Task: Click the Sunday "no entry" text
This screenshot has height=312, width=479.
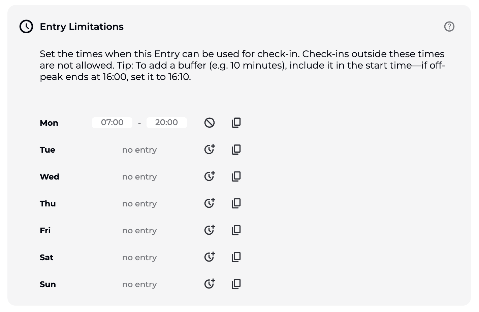Action: coord(139,284)
